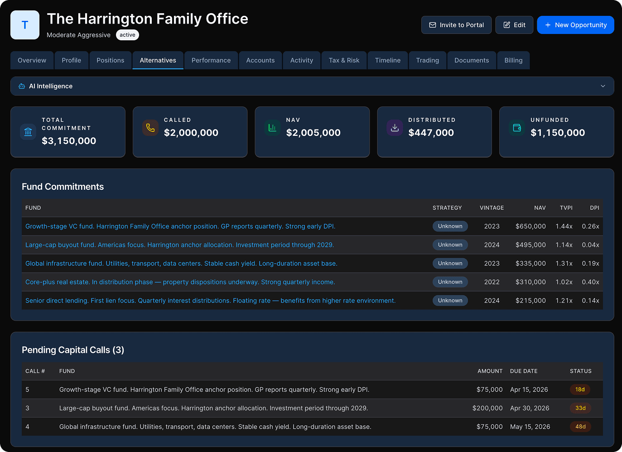Screen dimensions: 622x452
Task: Click the wallet icon on Unfunded card
Action: [517, 128]
